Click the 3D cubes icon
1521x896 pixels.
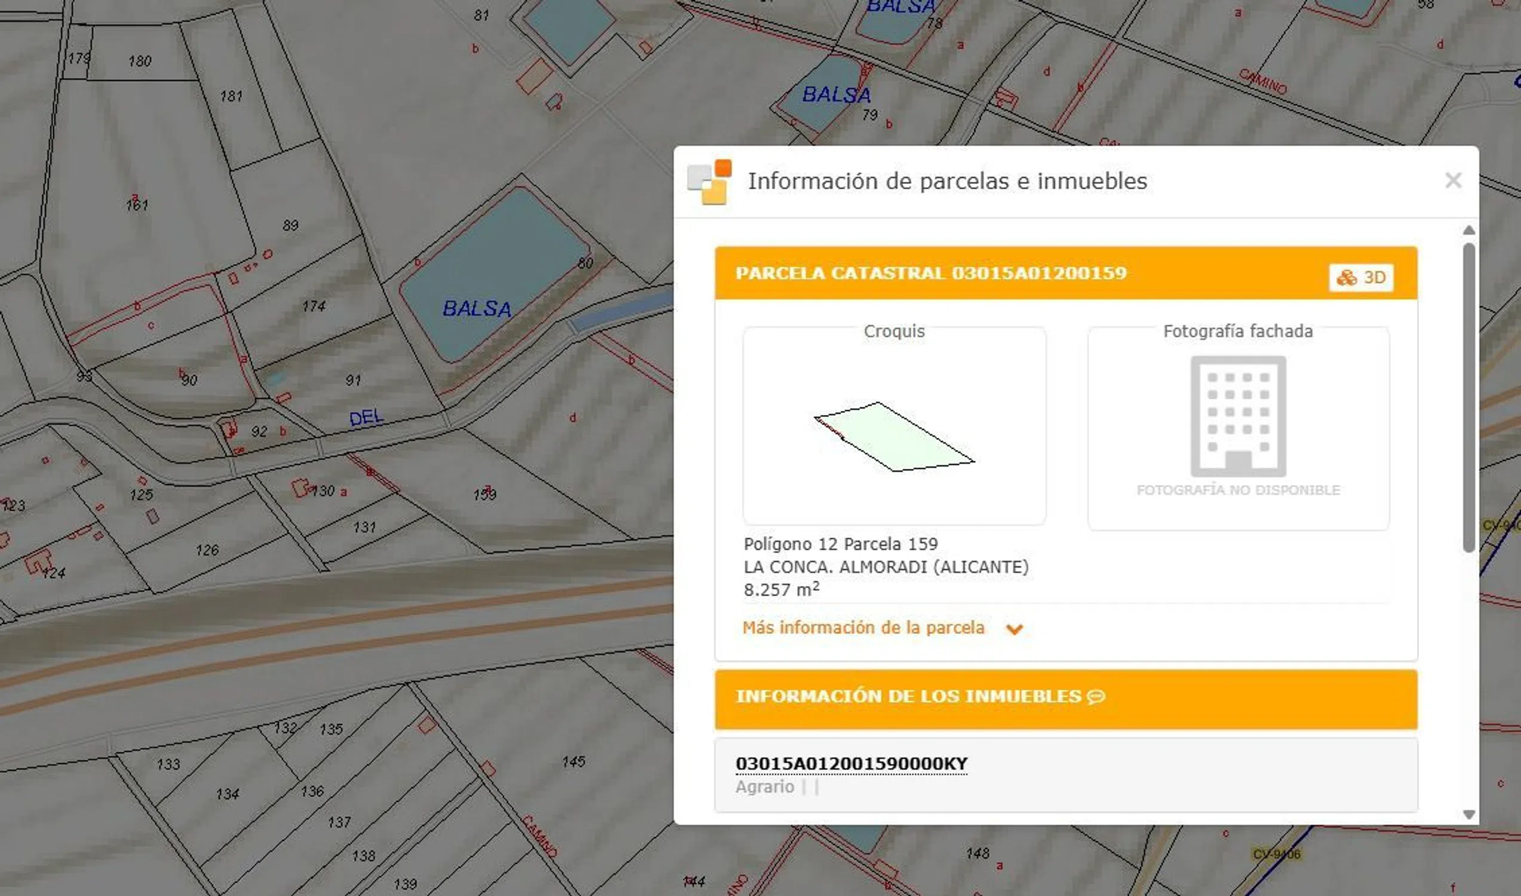(1346, 278)
